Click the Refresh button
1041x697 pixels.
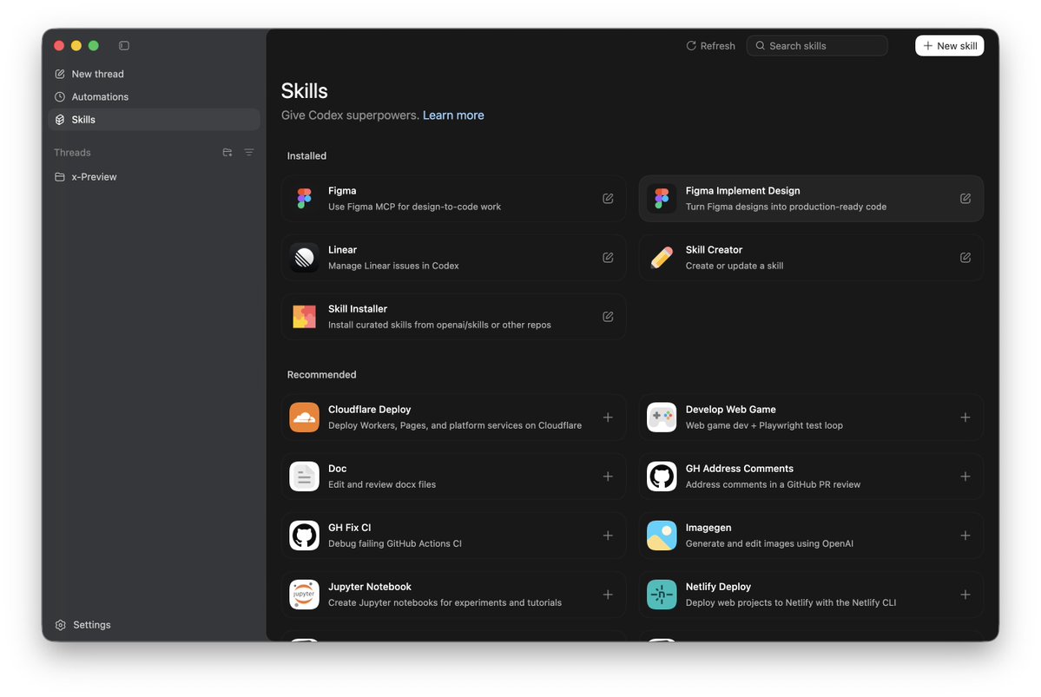pos(710,46)
